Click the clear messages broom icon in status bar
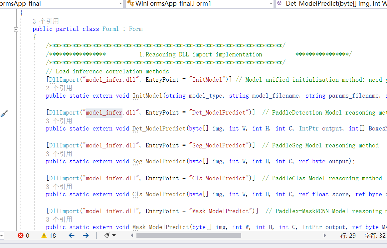Viewport: 387px width, 248px height. coord(106,235)
